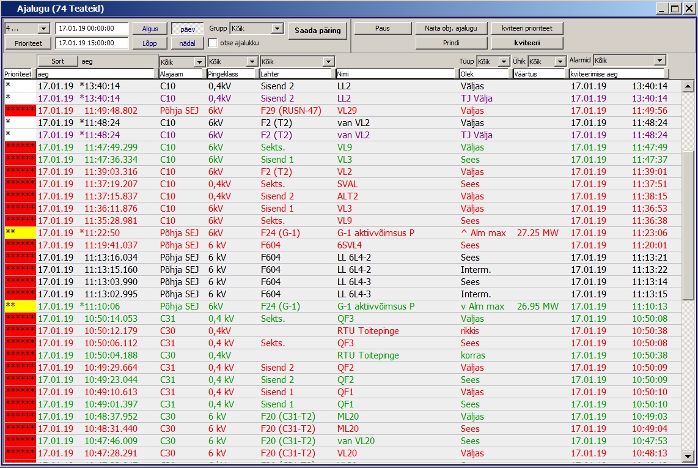The width and height of the screenshot is (698, 468).
Task: Toggle the 'päev' day range button
Action: [188, 29]
